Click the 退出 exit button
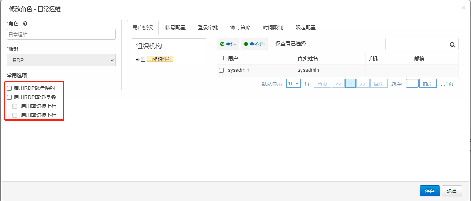 451,191
